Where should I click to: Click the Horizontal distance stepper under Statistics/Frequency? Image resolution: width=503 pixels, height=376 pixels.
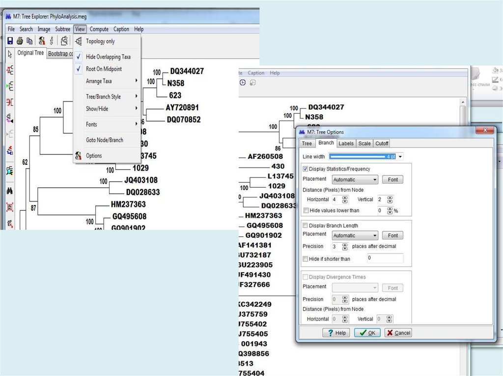[345, 200]
